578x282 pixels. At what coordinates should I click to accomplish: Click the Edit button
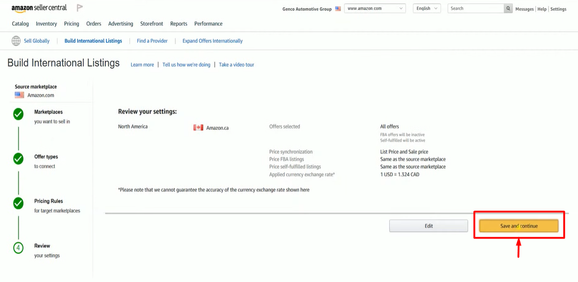point(428,226)
